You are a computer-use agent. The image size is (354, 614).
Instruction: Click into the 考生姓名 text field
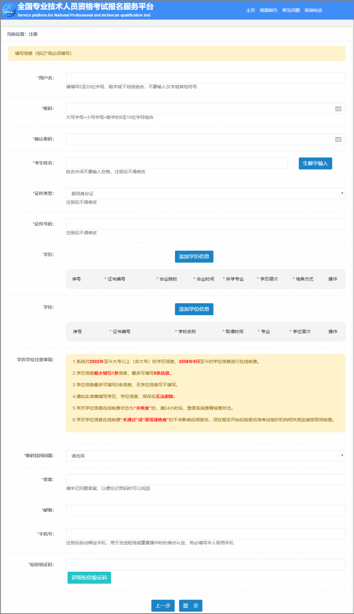[x=176, y=163]
